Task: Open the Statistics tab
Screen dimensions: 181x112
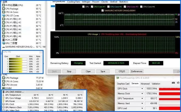Action: [123, 2]
